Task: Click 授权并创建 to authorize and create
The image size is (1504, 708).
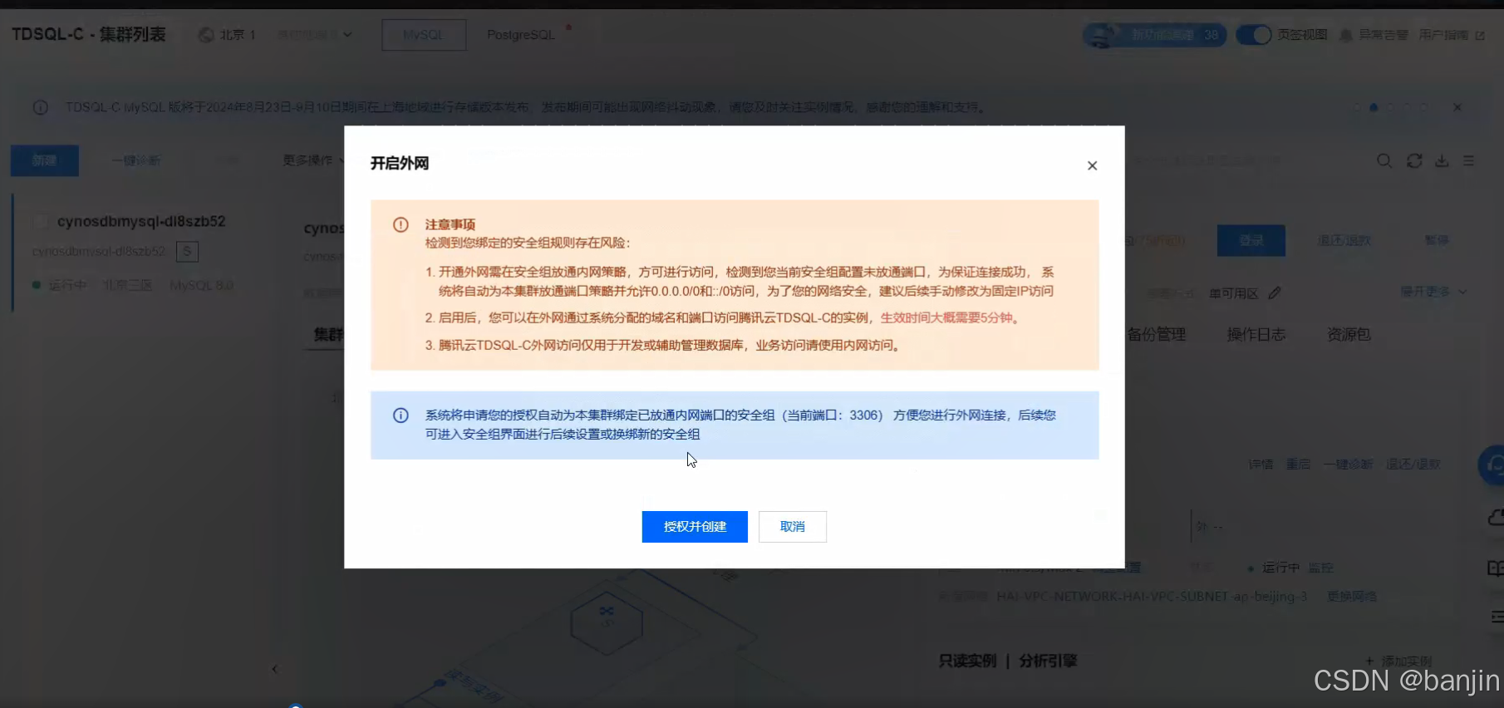Action: pos(695,527)
